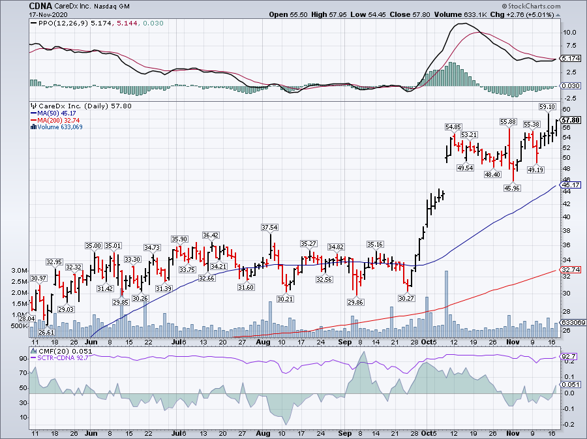Click the 30.27 low price label
This screenshot has height=439, width=587.
pos(406,298)
